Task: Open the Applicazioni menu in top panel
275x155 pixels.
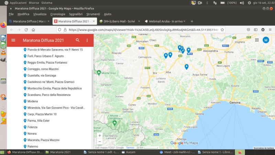Action: 18,3
